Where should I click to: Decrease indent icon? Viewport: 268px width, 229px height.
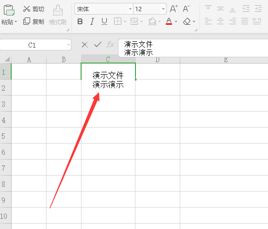pyautogui.click(x=246, y=8)
